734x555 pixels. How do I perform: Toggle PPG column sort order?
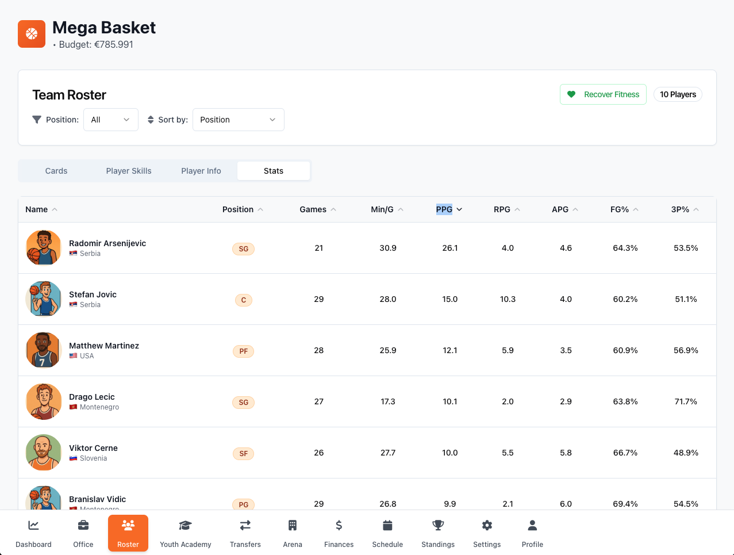click(x=449, y=209)
